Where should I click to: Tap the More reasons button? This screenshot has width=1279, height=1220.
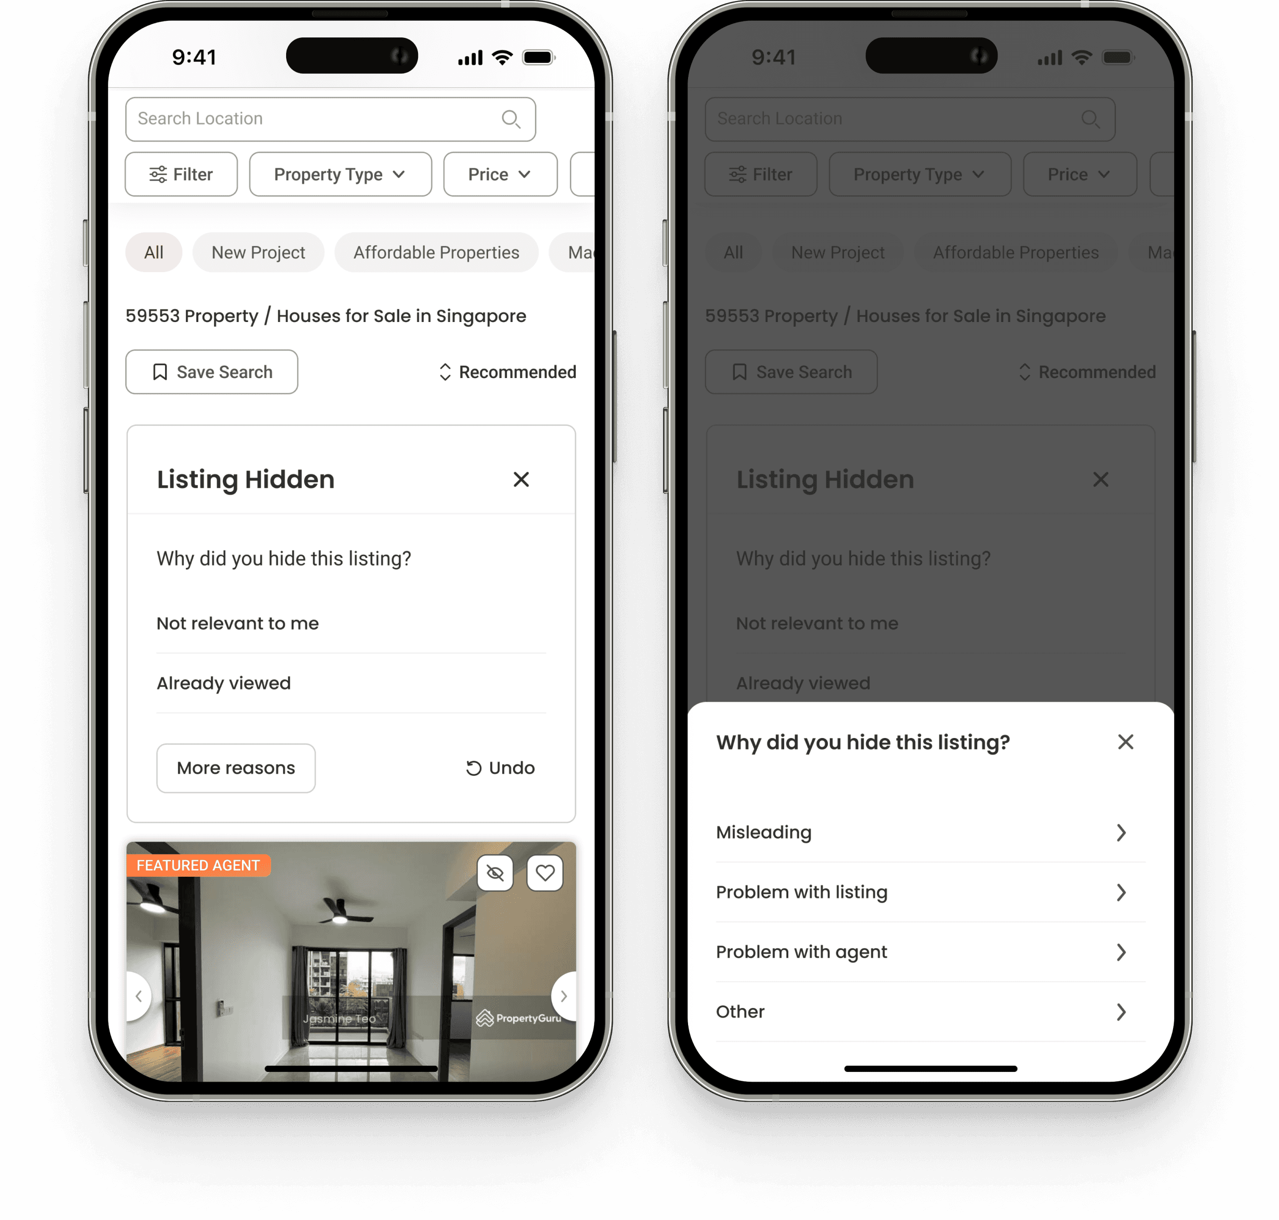[x=235, y=767]
